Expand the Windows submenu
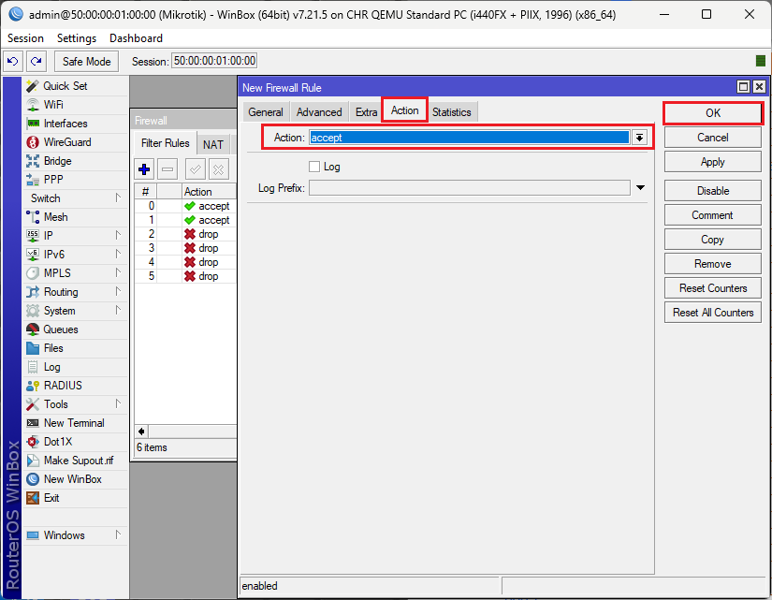772x600 pixels. pyautogui.click(x=75, y=535)
